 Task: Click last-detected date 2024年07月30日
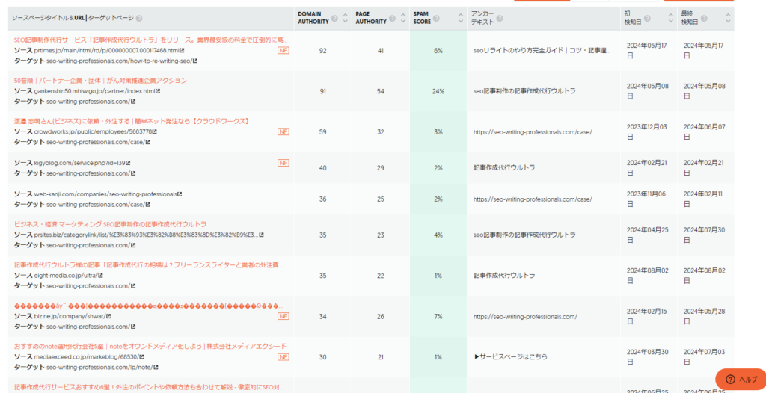click(x=704, y=235)
